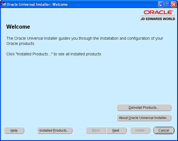
Task: Proceed with the Next button
Action: coord(117,130)
